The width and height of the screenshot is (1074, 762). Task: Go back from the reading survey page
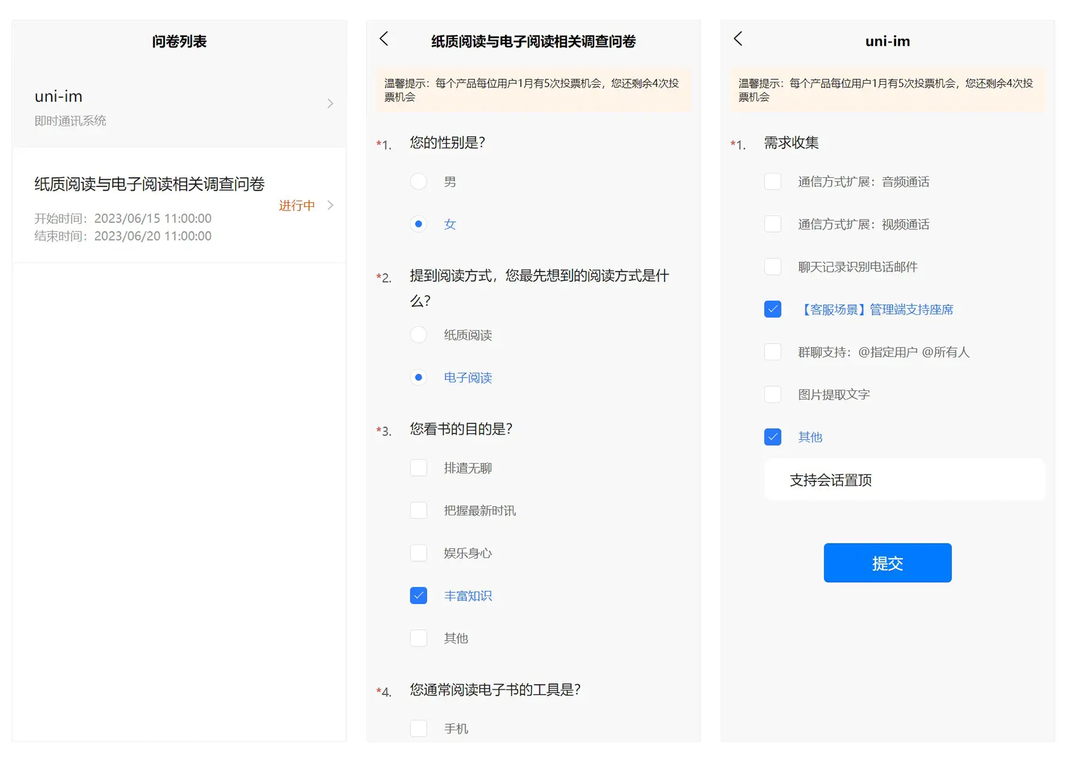(x=384, y=39)
